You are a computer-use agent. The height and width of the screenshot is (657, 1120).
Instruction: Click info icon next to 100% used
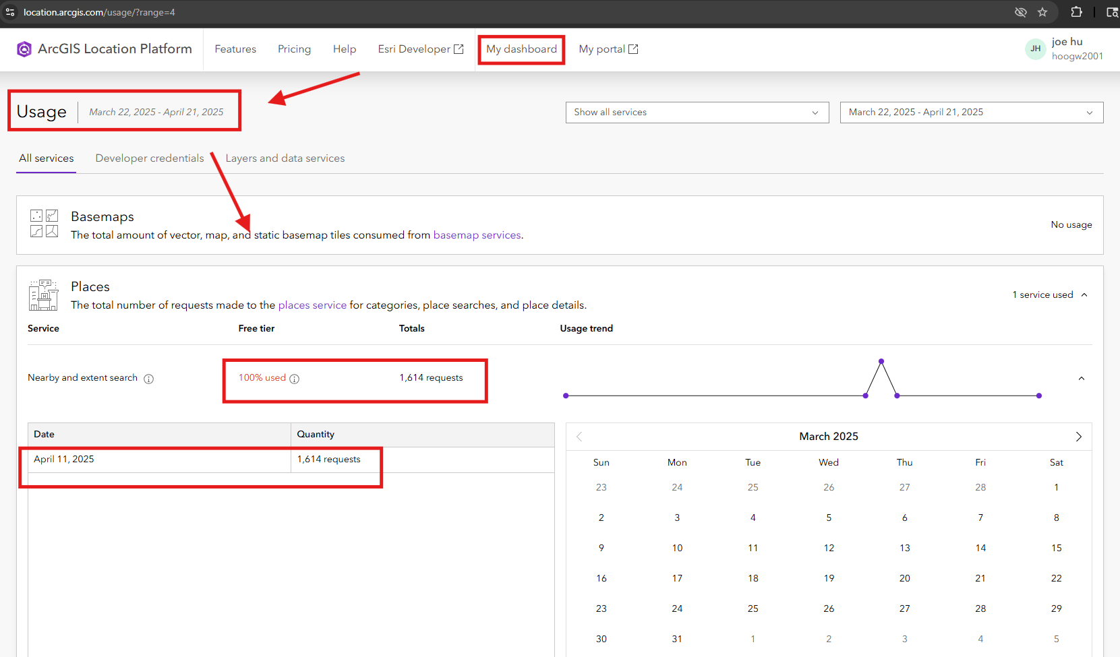point(295,379)
